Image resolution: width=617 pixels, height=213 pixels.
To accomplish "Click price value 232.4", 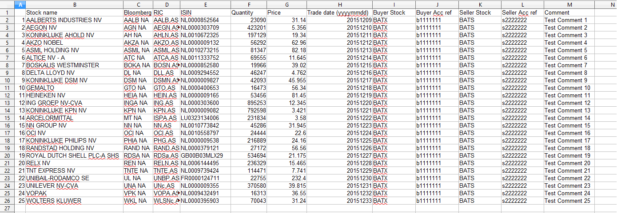I will pyautogui.click(x=287, y=178).
